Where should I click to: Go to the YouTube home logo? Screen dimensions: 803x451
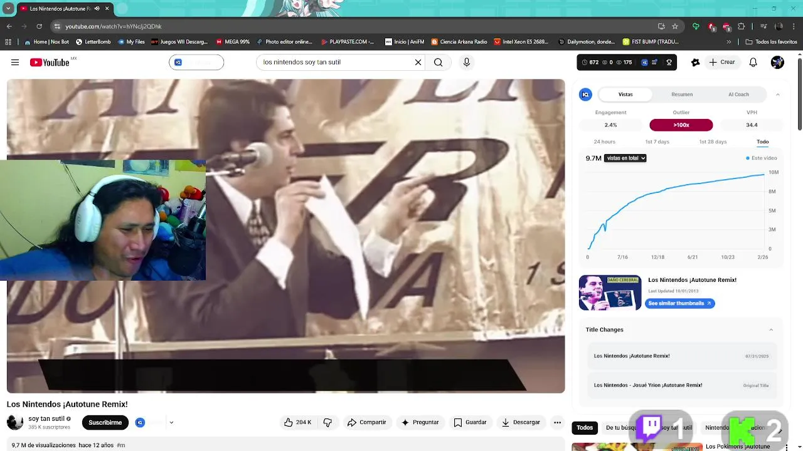[x=50, y=62]
